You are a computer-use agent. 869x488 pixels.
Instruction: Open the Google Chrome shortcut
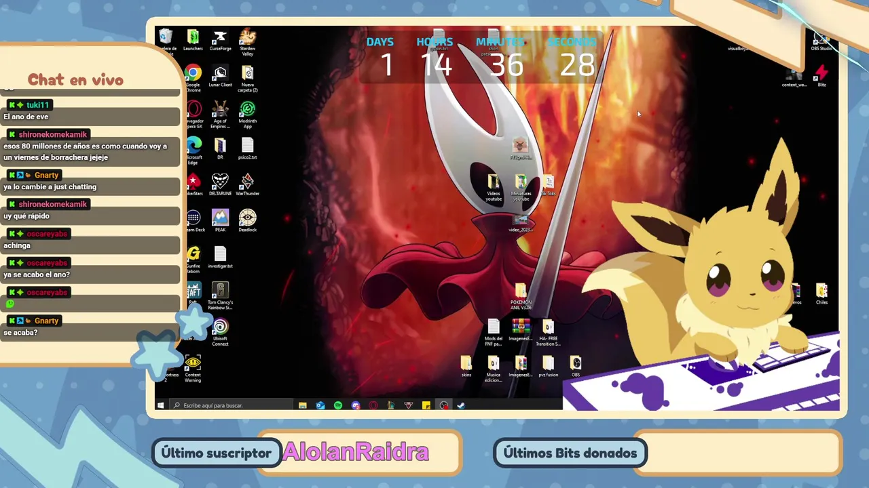193,79
